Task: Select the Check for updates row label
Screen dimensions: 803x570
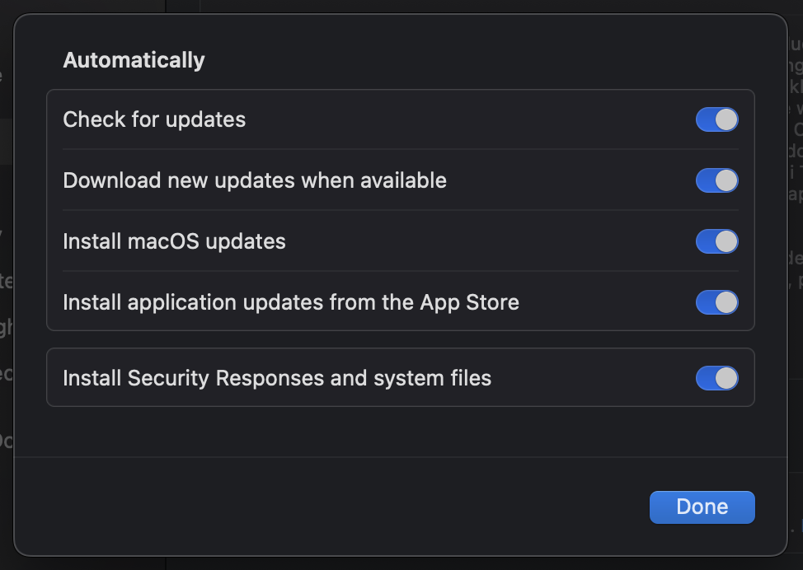Action: pyautogui.click(x=154, y=119)
